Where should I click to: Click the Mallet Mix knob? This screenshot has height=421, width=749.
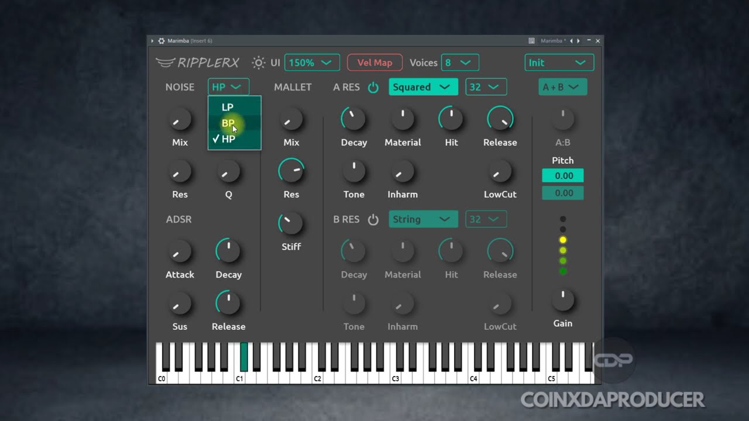291,119
